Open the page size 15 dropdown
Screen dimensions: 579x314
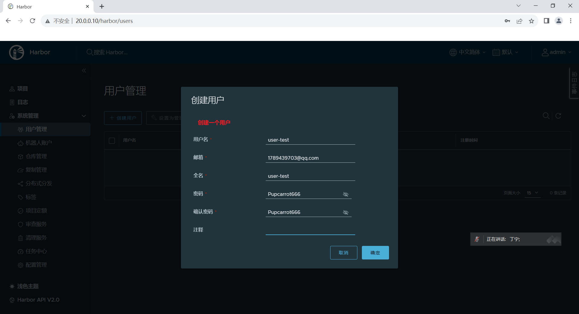(x=533, y=193)
